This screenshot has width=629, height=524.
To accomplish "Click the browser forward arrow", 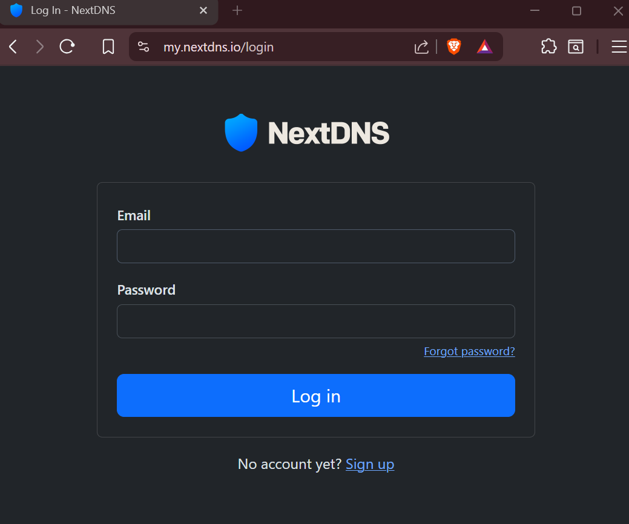I will 39,46.
